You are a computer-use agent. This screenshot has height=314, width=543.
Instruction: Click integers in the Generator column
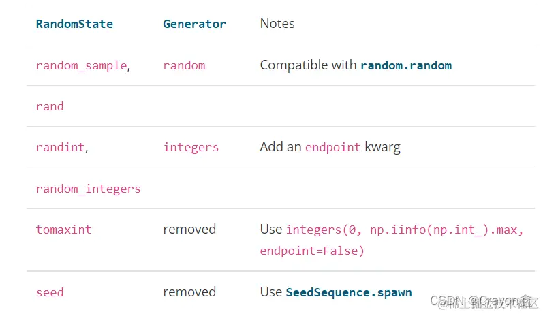click(191, 148)
